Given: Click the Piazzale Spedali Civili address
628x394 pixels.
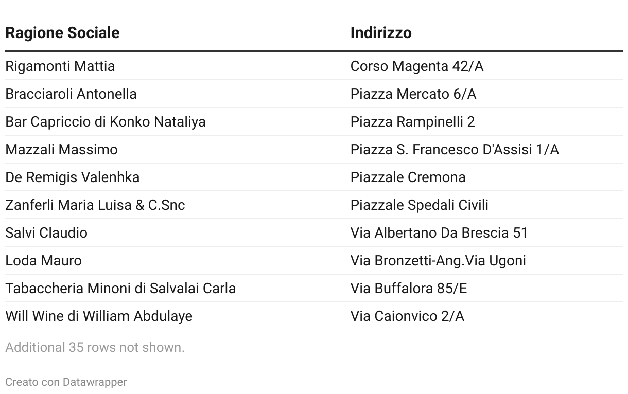Looking at the screenshot, I should (420, 205).
